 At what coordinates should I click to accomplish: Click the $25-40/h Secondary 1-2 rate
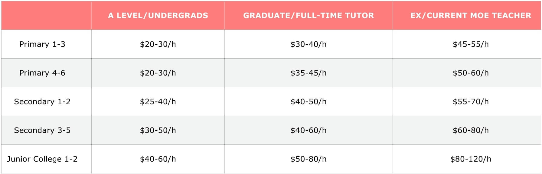pyautogui.click(x=158, y=101)
